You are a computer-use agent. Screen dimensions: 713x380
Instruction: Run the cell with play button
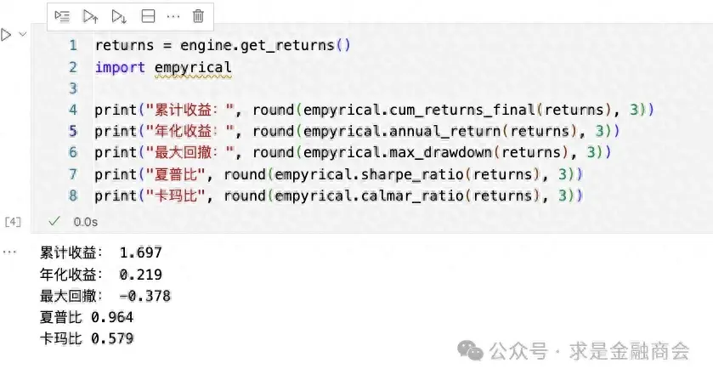6,35
